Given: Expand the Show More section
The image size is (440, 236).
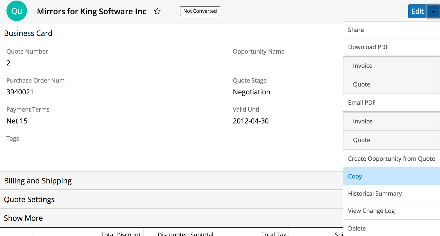Looking at the screenshot, I should (x=23, y=218).
